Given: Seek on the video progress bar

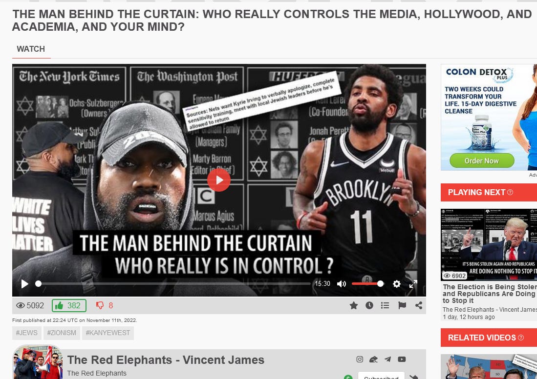Looking at the screenshot, I should tap(174, 284).
